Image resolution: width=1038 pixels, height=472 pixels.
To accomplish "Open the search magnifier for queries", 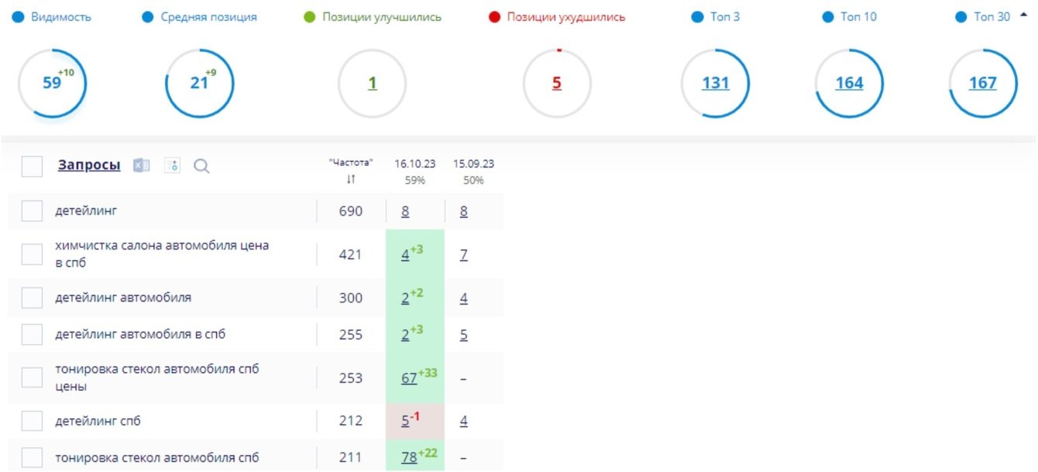I will coord(201,166).
